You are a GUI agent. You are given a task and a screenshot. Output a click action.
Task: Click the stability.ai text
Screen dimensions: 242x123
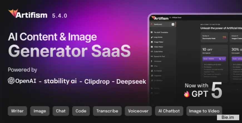60,81
